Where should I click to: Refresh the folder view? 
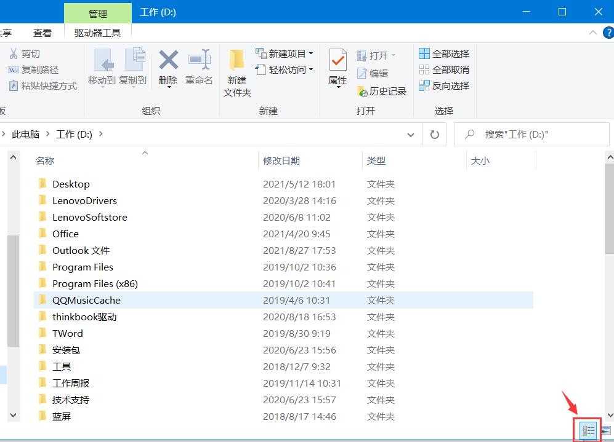pos(434,134)
